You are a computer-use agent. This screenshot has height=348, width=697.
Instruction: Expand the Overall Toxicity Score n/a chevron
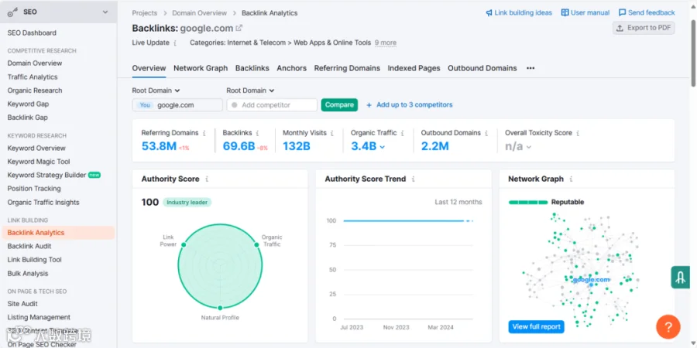[x=528, y=147]
